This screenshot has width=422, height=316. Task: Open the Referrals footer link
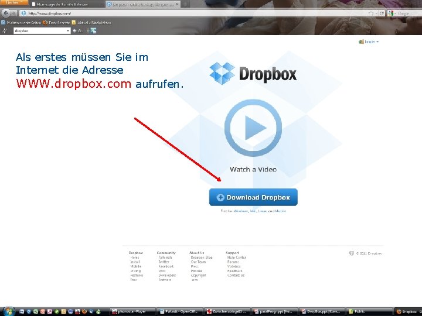coord(165,257)
